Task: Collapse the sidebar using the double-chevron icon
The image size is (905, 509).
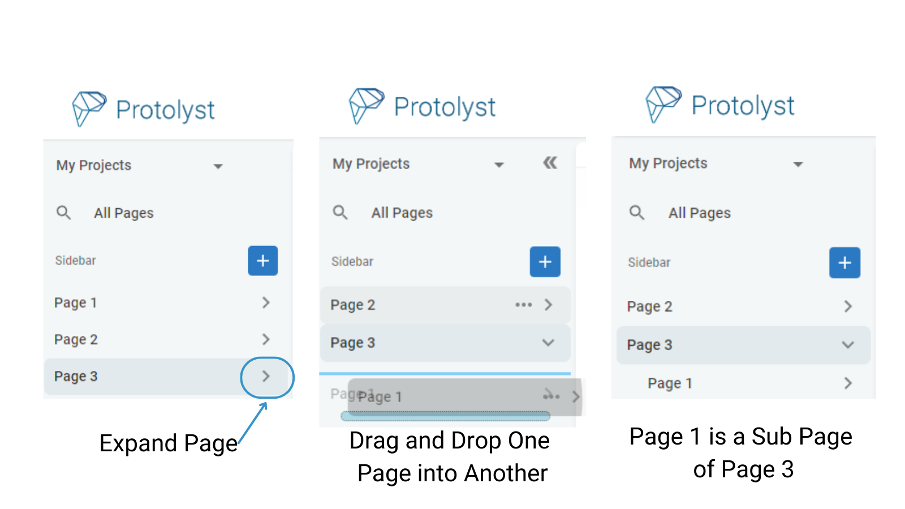Action: (x=549, y=163)
